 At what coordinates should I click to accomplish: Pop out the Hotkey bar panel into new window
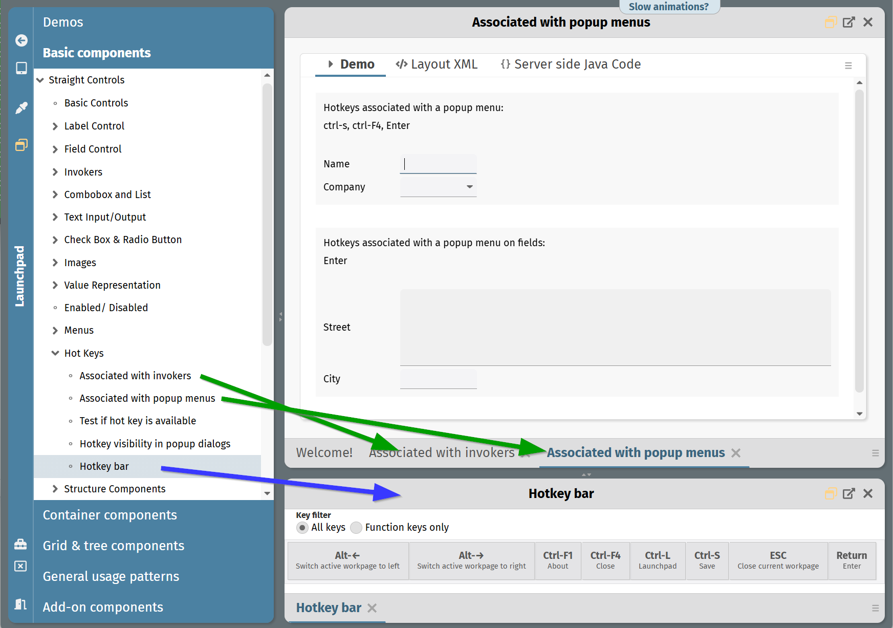pyautogui.click(x=848, y=493)
